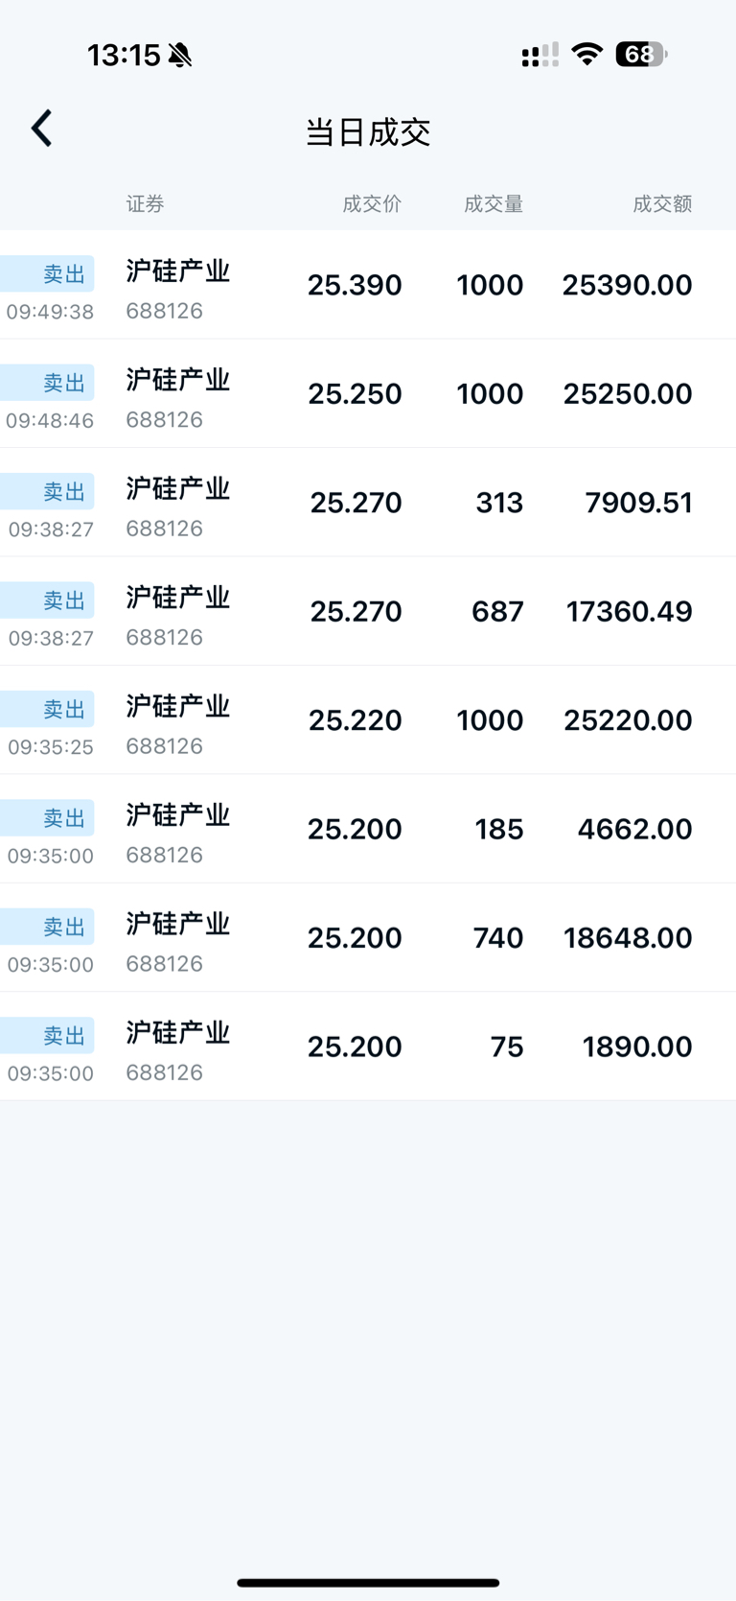The height and width of the screenshot is (1601, 736).
Task: Select the 成交额 column header
Action: point(662,203)
